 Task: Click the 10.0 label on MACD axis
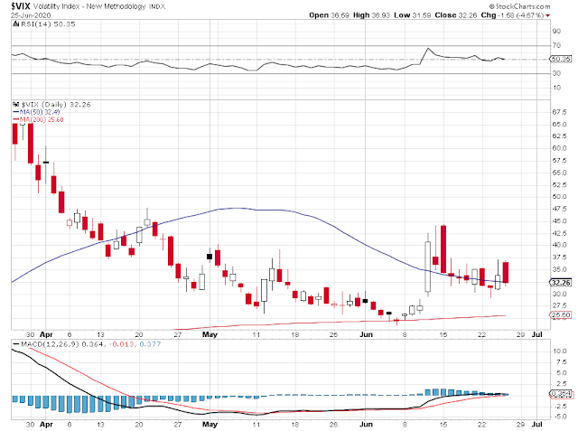pyautogui.click(x=559, y=351)
